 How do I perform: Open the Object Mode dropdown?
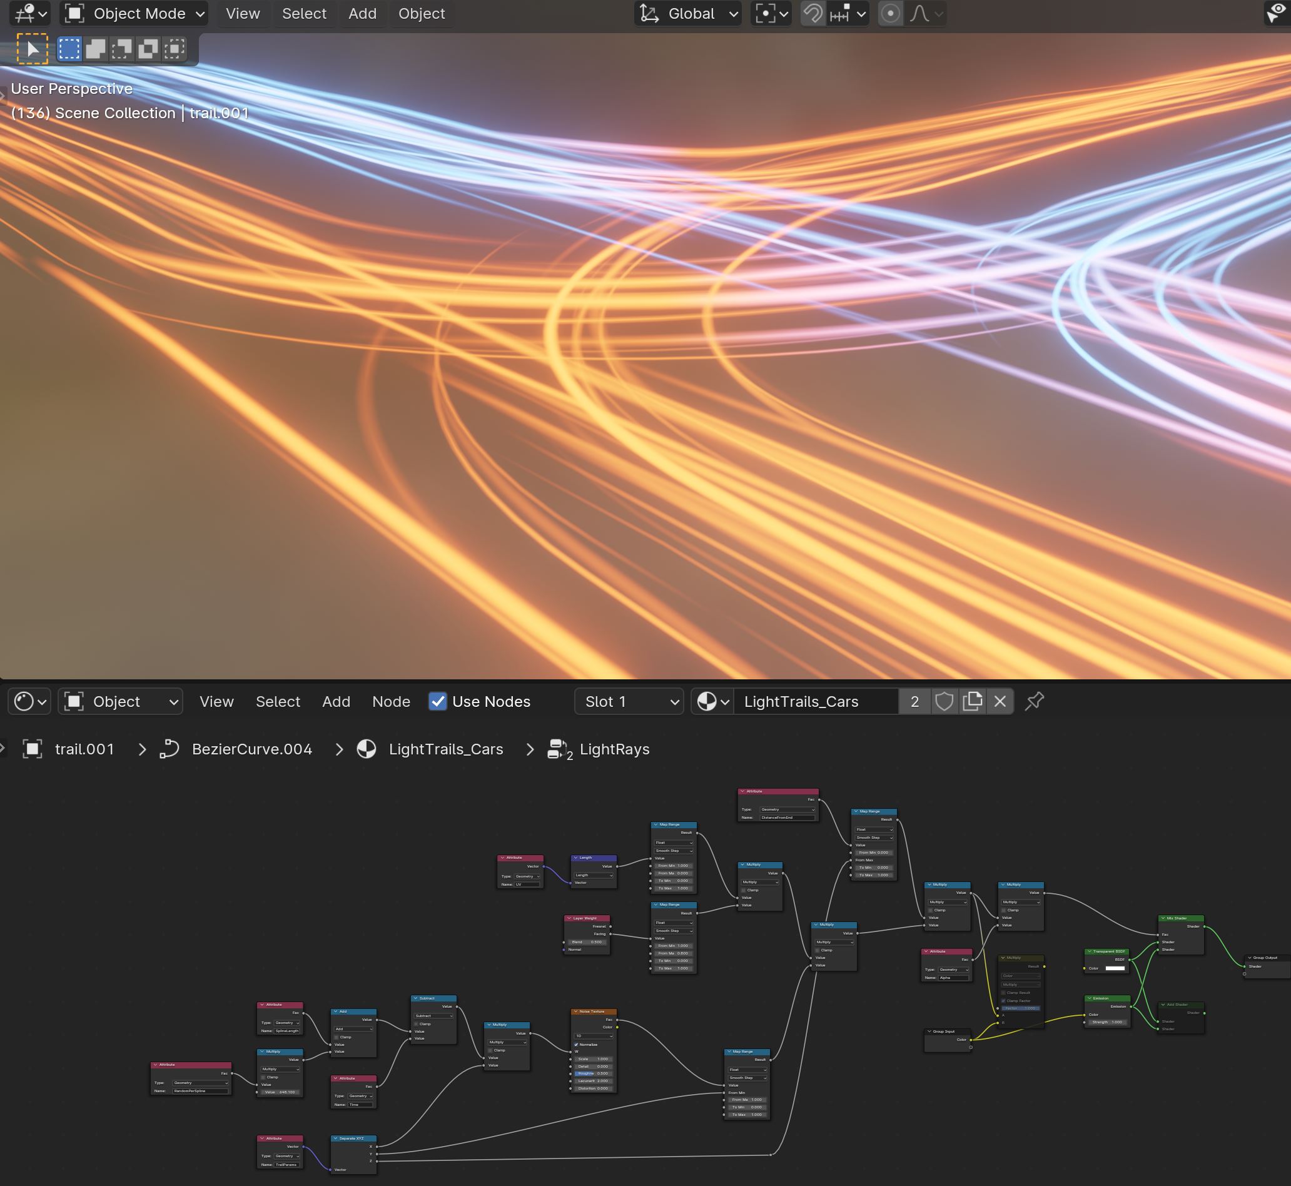[x=134, y=14]
